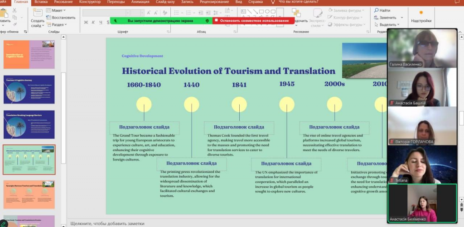464x227 pixels.
Task: Select the Translation Breaking Language Barriers slide thumbnail
Action: coord(29,125)
